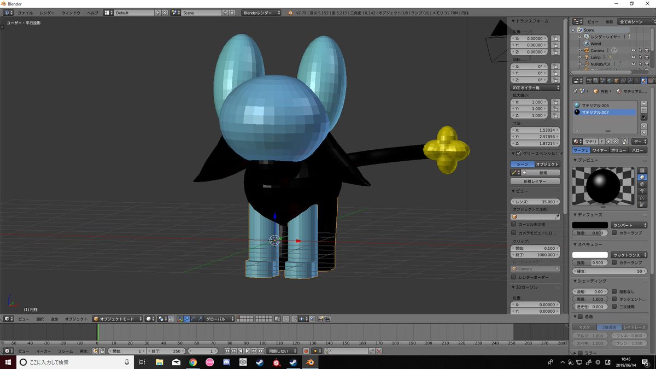Open the ウィンドウ menu
This screenshot has width=656, height=369.
(x=71, y=13)
